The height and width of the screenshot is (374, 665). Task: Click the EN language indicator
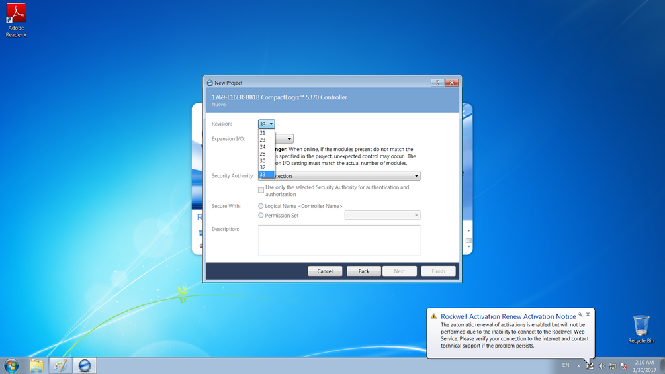coord(566,365)
